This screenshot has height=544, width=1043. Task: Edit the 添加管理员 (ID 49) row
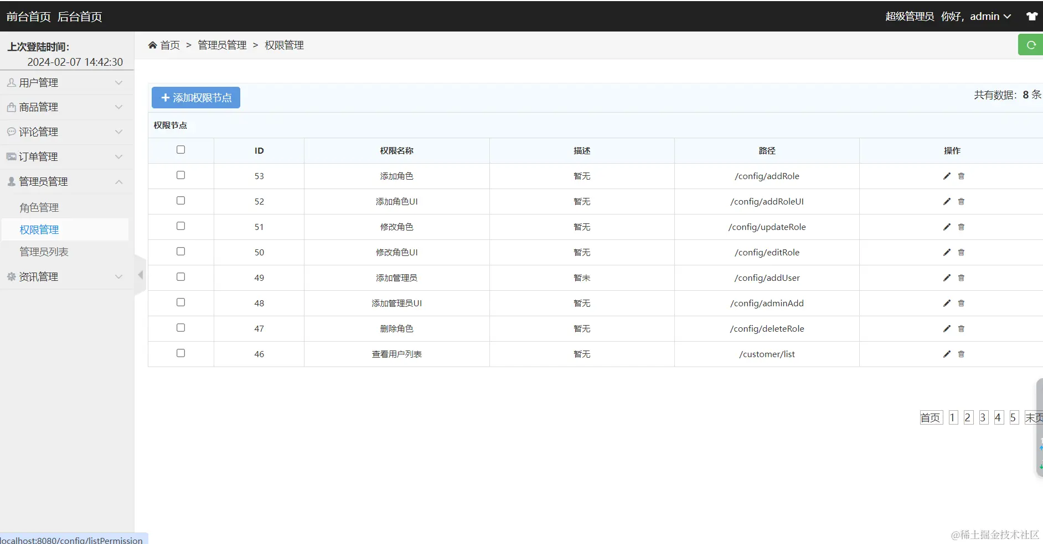coord(947,278)
